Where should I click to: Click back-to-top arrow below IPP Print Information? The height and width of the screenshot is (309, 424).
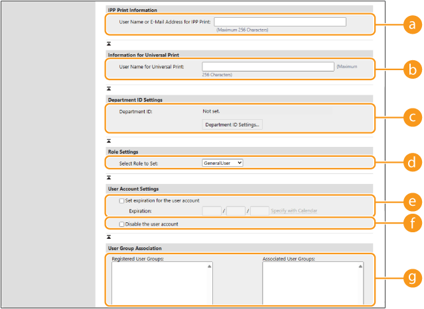pyautogui.click(x=109, y=42)
